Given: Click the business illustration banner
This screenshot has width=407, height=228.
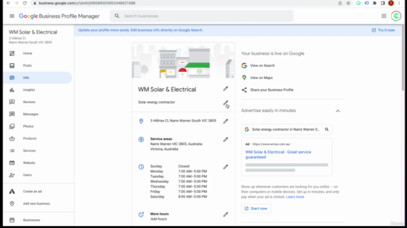Looking at the screenshot, I should (x=183, y=61).
